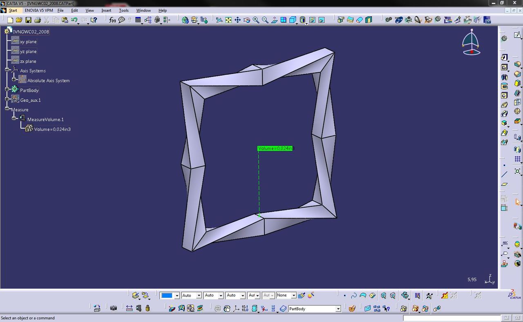Open the Undo history dropdown arrow

click(78, 23)
